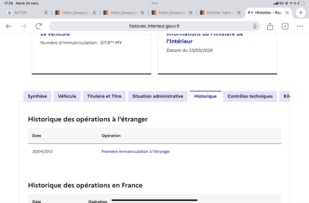Screen dimensions: 309x203
Task: Open the tab switcher showing 6 tabs
Action: 285,26
